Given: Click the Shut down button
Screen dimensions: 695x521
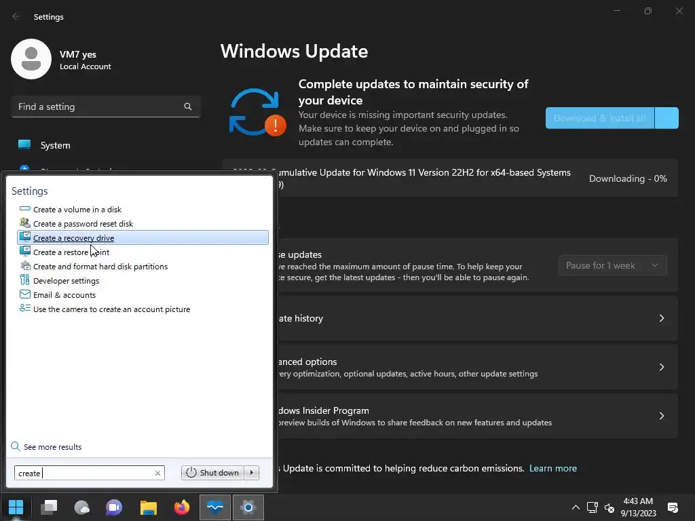Looking at the screenshot, I should click(x=214, y=473).
